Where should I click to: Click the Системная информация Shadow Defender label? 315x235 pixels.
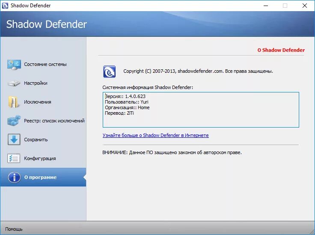(148, 87)
